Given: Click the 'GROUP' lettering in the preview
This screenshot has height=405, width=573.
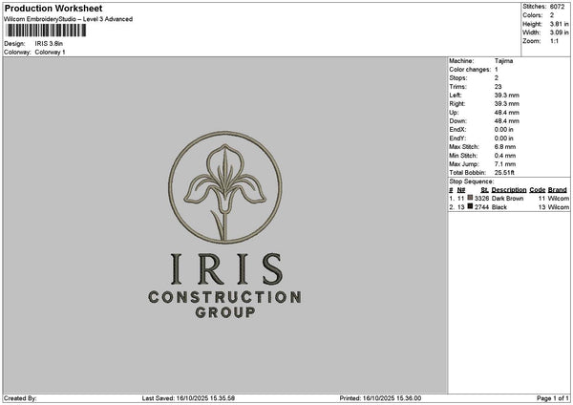Looking at the screenshot, I should [225, 312].
